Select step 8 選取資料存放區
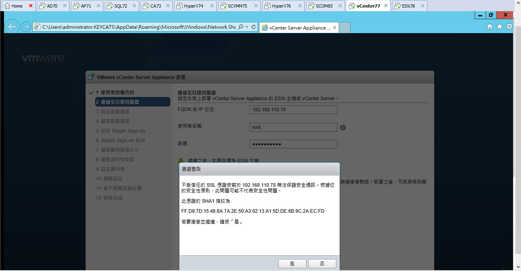 pos(115,159)
